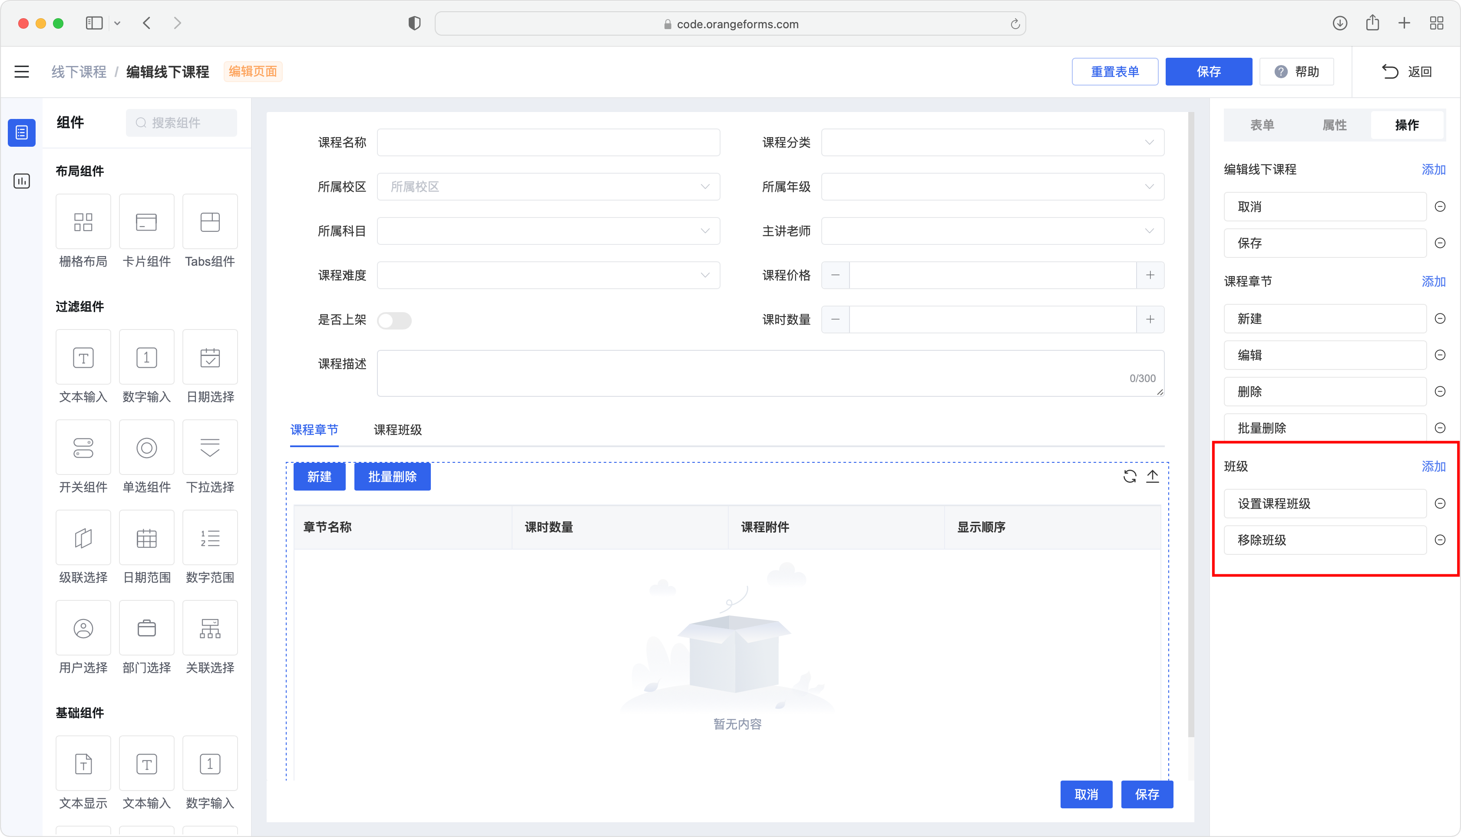This screenshot has height=837, width=1461.
Task: Open the 课程难度 dropdown
Action: click(x=549, y=275)
